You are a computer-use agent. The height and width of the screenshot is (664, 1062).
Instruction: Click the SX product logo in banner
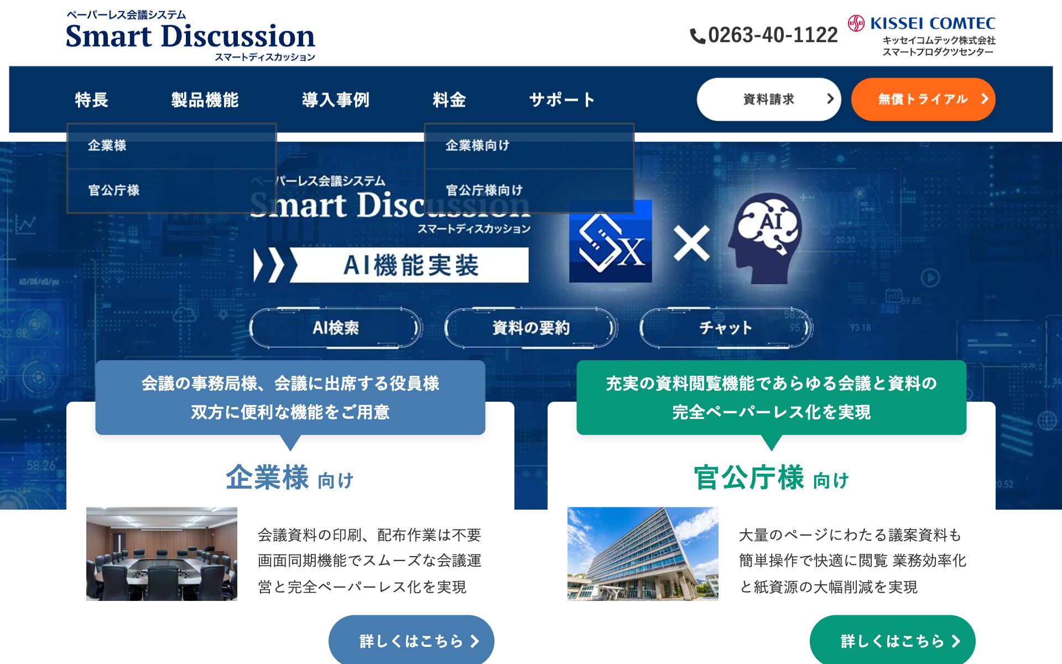[x=611, y=241]
